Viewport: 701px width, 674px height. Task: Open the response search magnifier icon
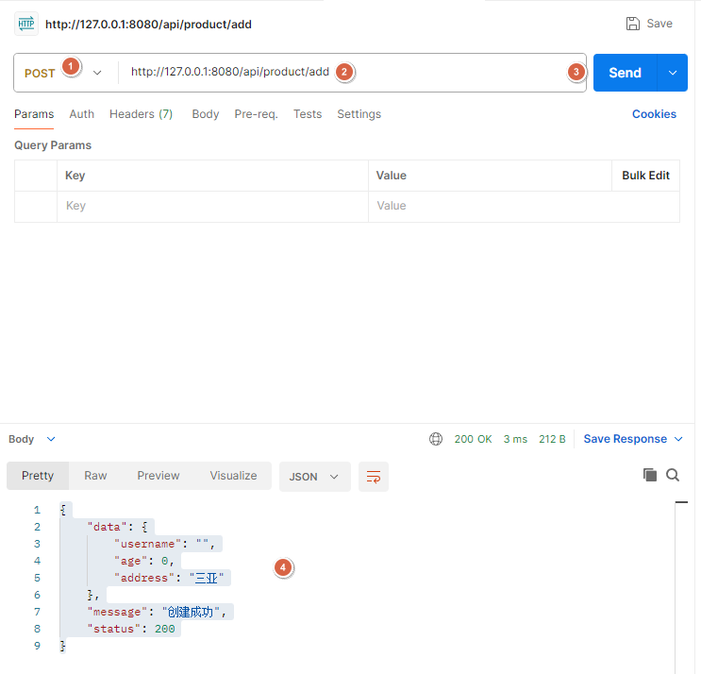673,475
